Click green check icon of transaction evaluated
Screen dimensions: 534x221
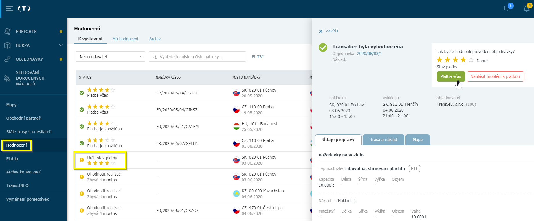[x=323, y=48]
